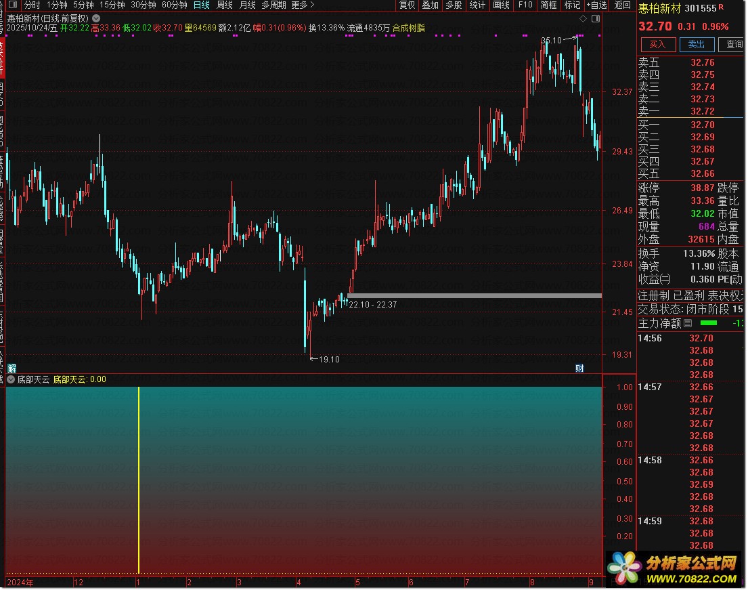748x590 pixels.
Task: Click the 现量 value 684
Action: point(707,226)
